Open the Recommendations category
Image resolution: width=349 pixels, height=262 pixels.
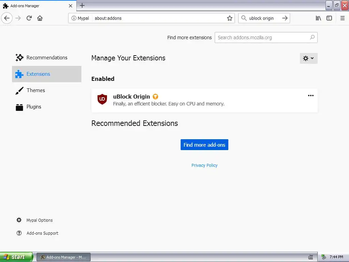[46, 57]
